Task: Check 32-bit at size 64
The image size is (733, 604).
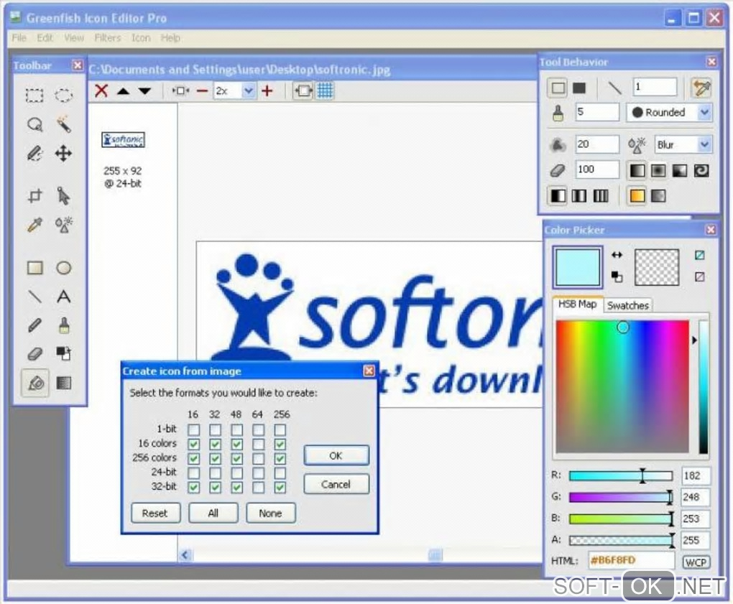Action: tap(259, 487)
